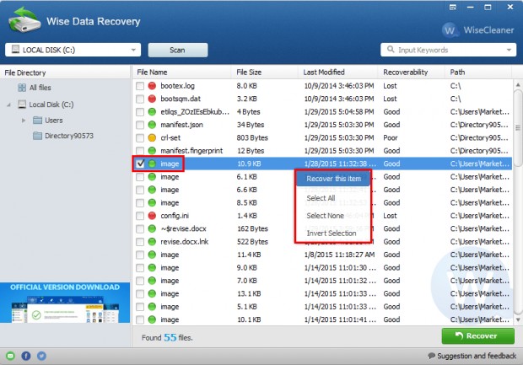Tick the config.ini checkbox
Screen dimensions: 523x365
point(141,216)
